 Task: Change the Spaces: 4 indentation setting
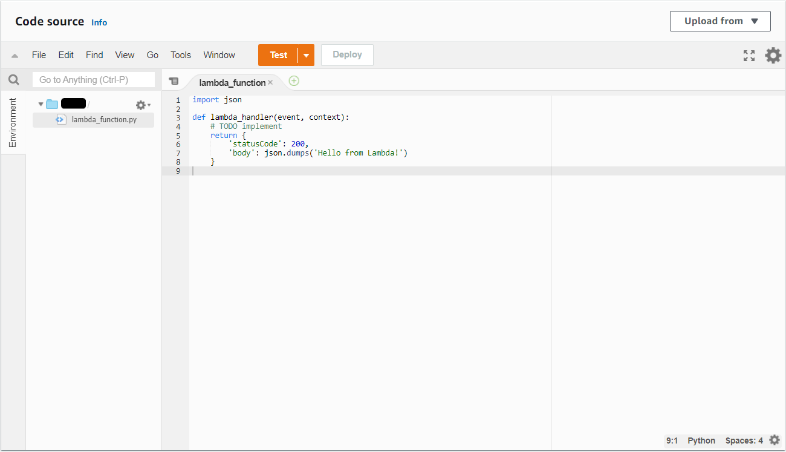744,441
